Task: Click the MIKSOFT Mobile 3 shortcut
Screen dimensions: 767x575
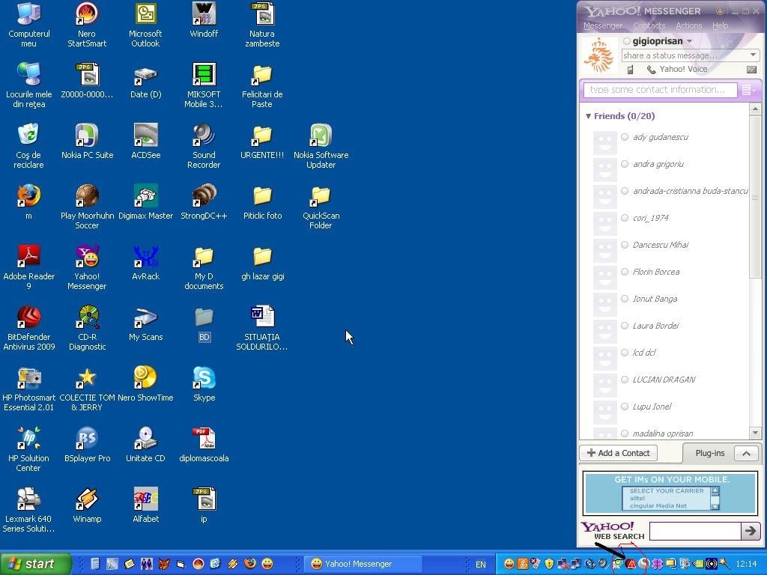Action: pos(204,85)
